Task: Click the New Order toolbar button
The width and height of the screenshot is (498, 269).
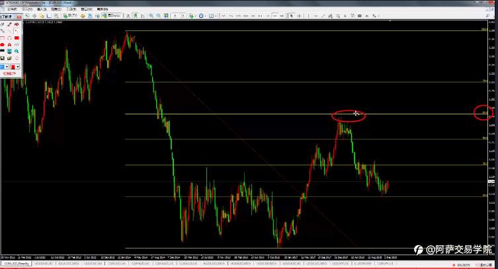Action: click(71, 16)
